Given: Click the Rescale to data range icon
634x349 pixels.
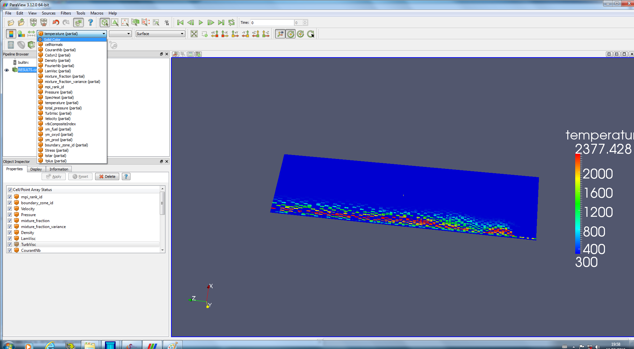Looking at the screenshot, I should [x=31, y=34].
